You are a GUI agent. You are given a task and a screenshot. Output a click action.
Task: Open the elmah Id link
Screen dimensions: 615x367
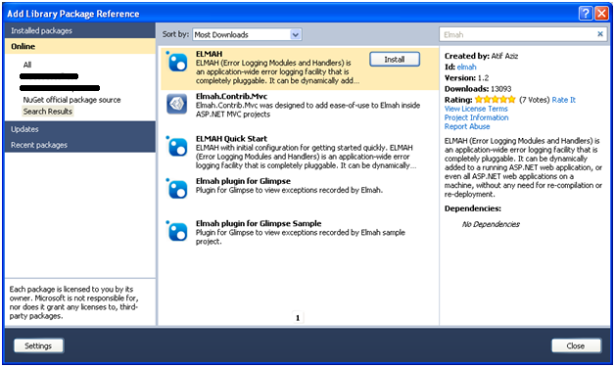467,68
